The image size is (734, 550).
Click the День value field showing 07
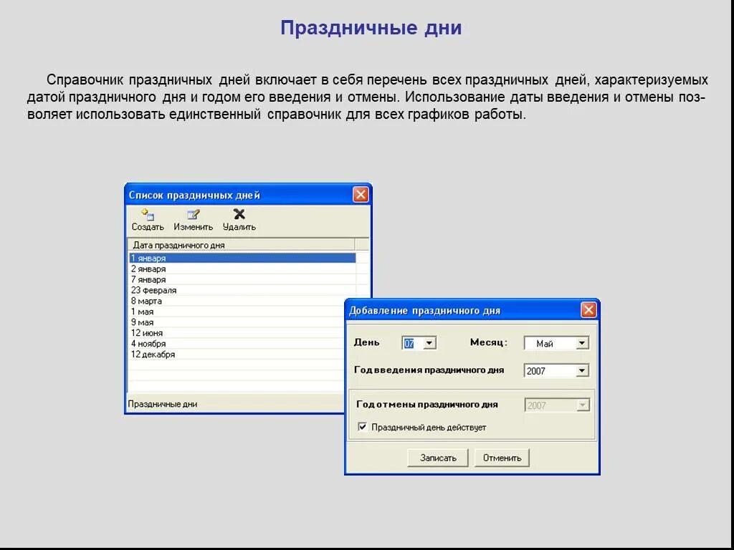(x=412, y=343)
